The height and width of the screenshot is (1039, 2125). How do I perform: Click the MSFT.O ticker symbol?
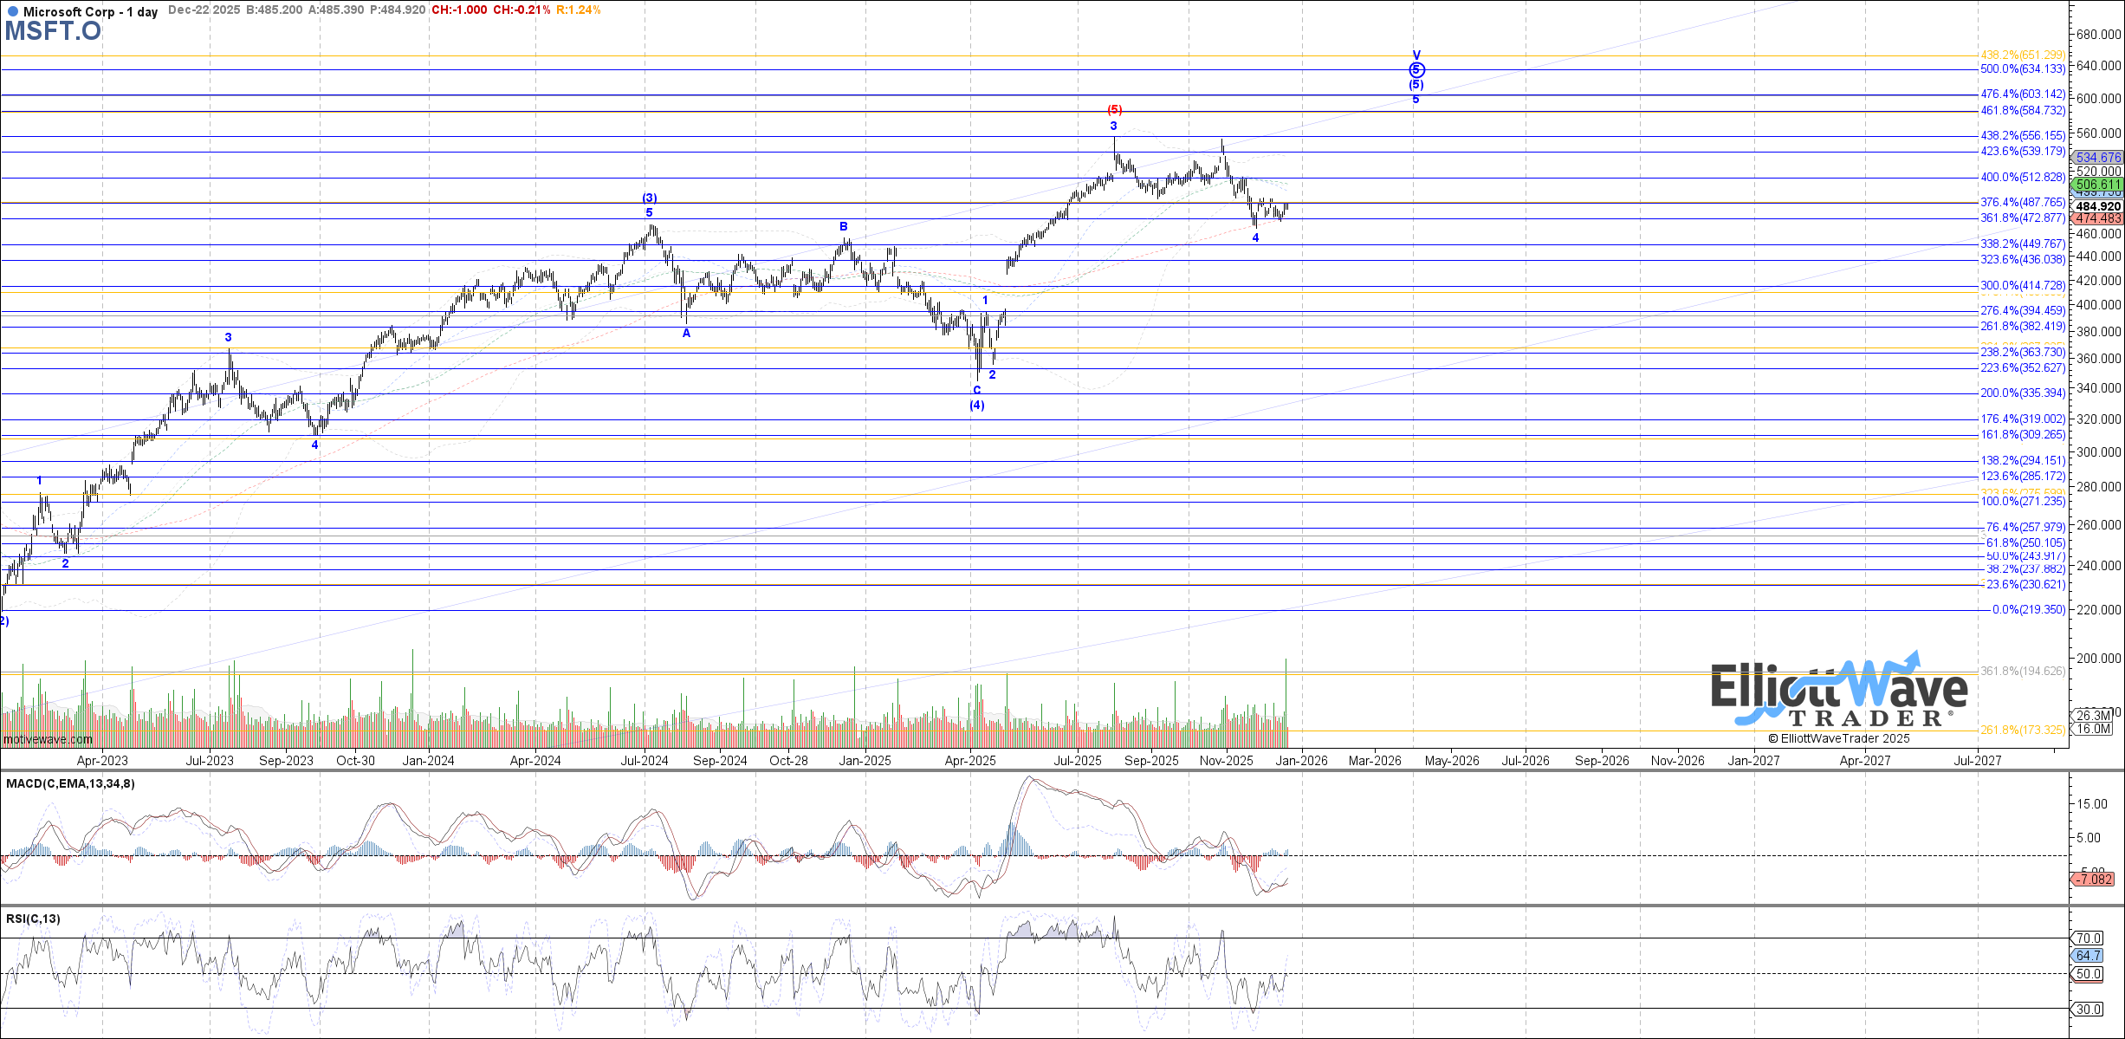tap(52, 31)
